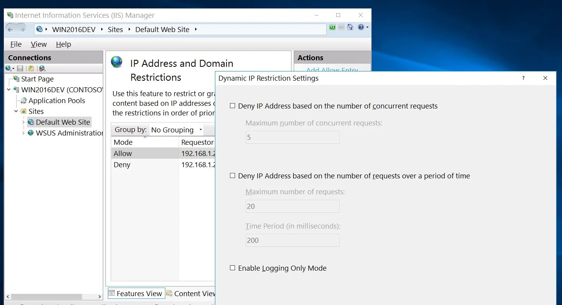The height and width of the screenshot is (305, 562).
Task: Click the Content View icon
Action: pyautogui.click(x=169, y=293)
